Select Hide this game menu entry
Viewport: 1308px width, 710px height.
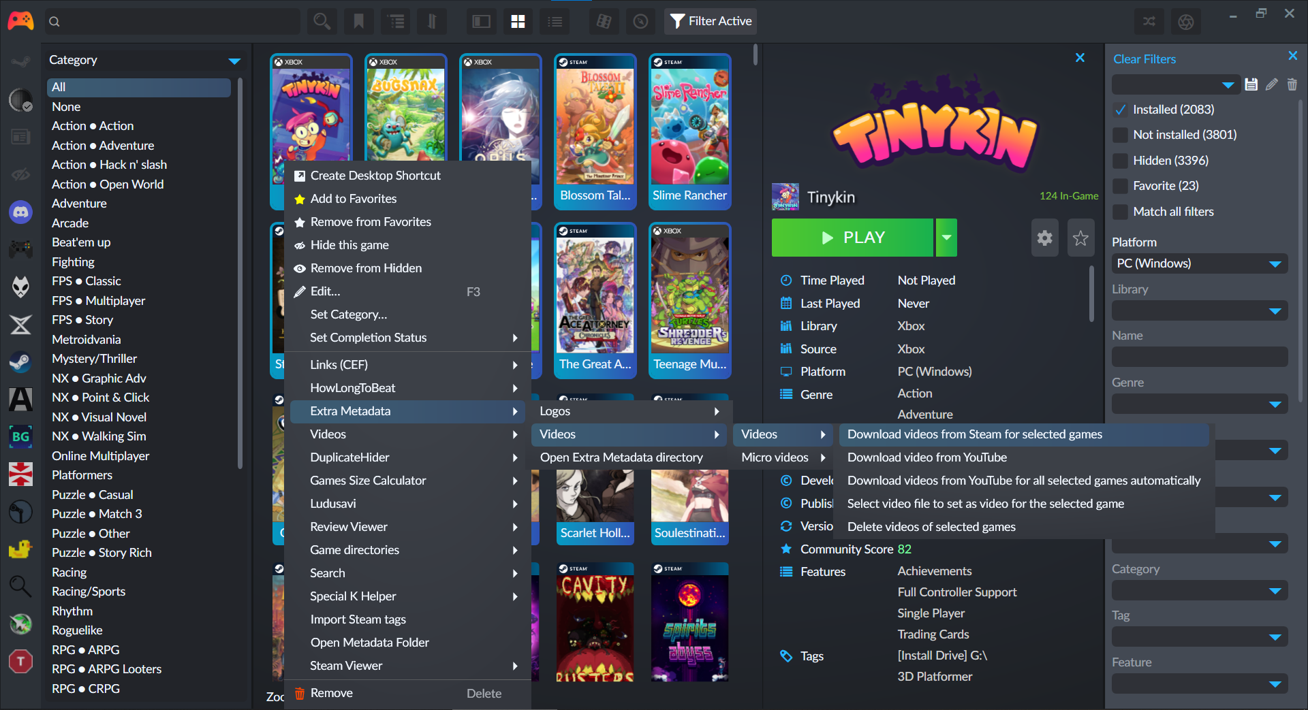407,245
